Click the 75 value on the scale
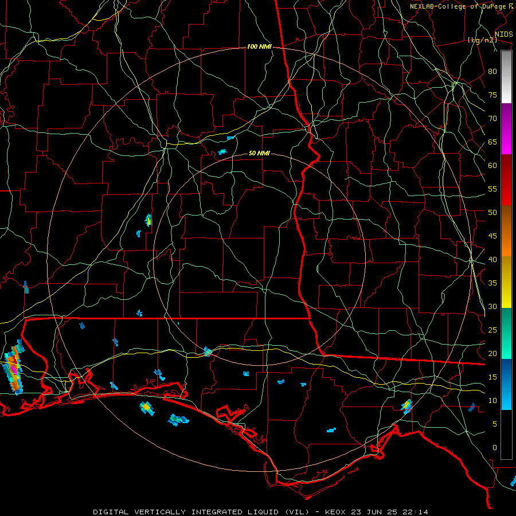Image resolution: width=516 pixels, height=516 pixels. click(x=492, y=95)
